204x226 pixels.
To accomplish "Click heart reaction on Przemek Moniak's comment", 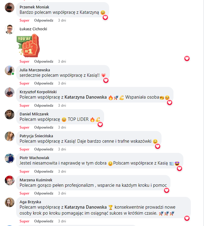I will [105, 18].
